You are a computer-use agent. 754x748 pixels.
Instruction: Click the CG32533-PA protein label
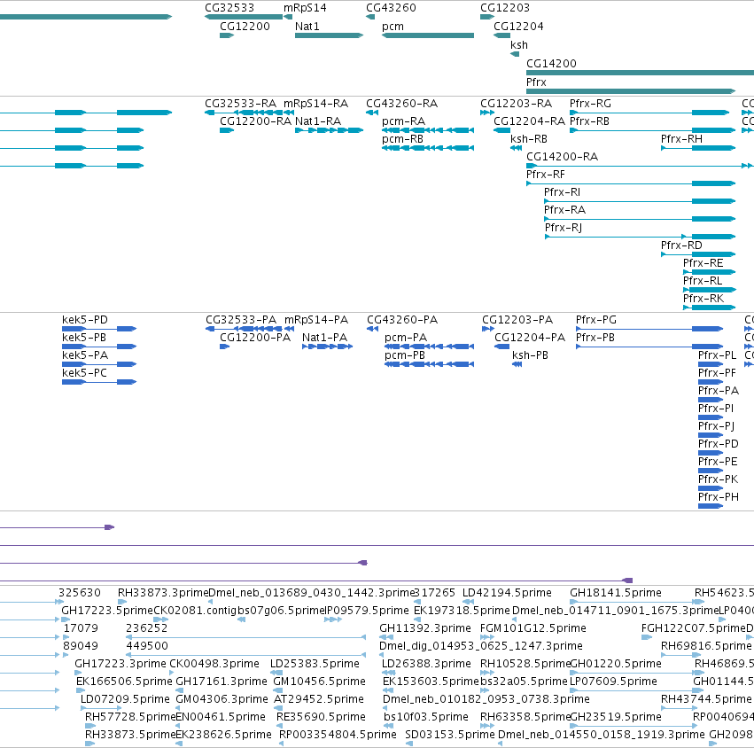(x=241, y=320)
